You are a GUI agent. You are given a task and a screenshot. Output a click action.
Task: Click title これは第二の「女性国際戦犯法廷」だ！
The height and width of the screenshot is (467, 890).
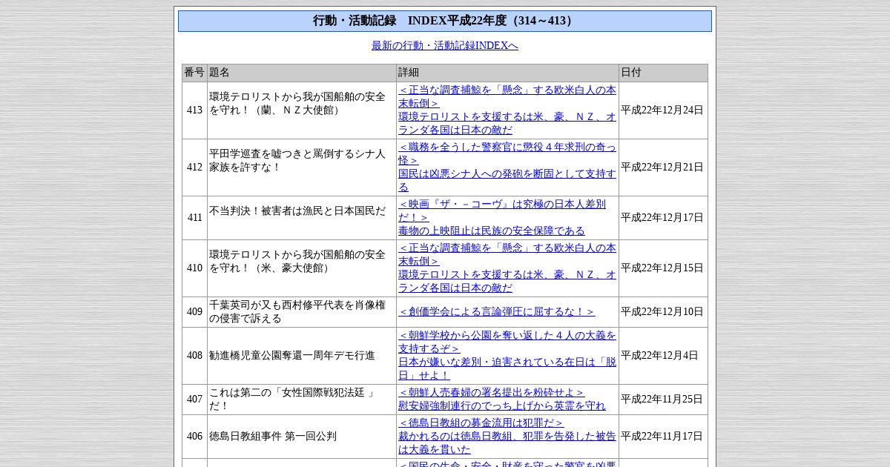tap(292, 399)
